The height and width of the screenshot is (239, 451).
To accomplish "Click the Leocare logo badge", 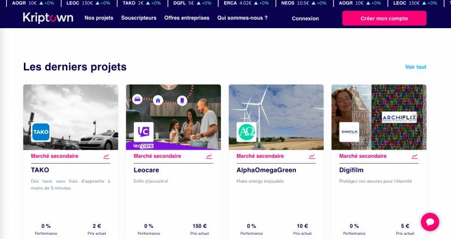I will [143, 132].
